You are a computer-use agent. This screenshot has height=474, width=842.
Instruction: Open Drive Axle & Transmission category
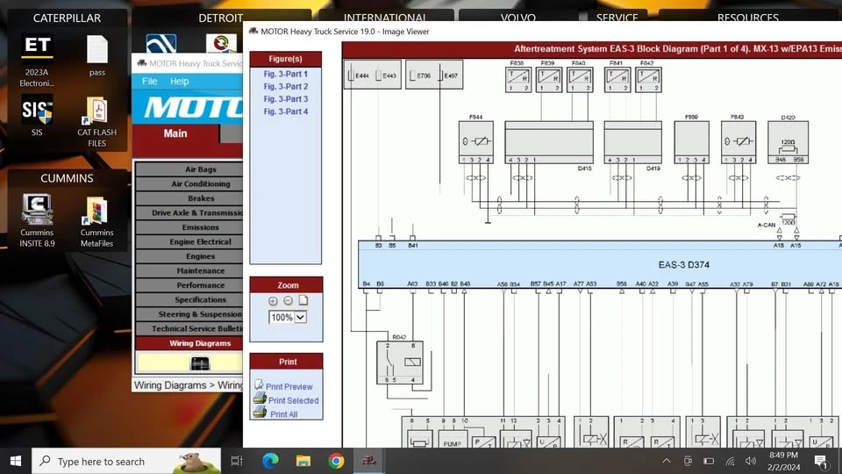pyautogui.click(x=189, y=212)
